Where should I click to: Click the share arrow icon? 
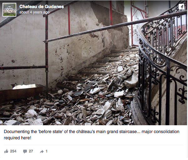pos(42,152)
